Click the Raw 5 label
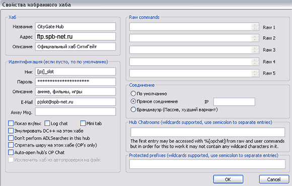The width and height of the screenshot is (292, 186). [269, 73]
